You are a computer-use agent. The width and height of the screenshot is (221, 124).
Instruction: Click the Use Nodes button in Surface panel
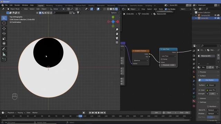click(x=208, y=80)
